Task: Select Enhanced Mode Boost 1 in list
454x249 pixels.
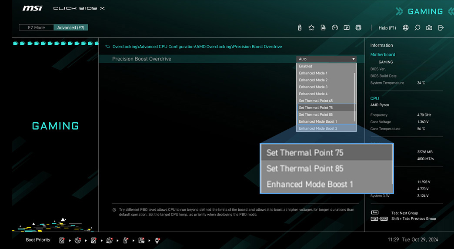Action: click(325, 121)
